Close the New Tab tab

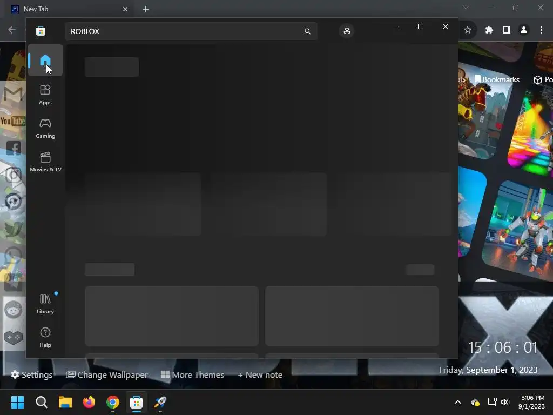click(x=125, y=9)
